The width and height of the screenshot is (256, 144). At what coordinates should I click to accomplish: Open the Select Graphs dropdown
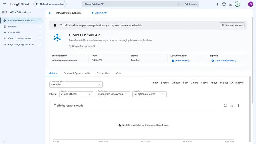click(x=76, y=84)
